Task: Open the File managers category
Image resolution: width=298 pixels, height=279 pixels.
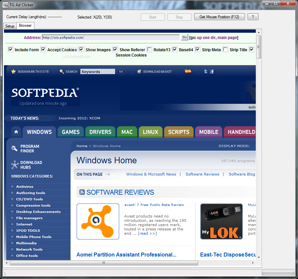Action: [29, 218]
